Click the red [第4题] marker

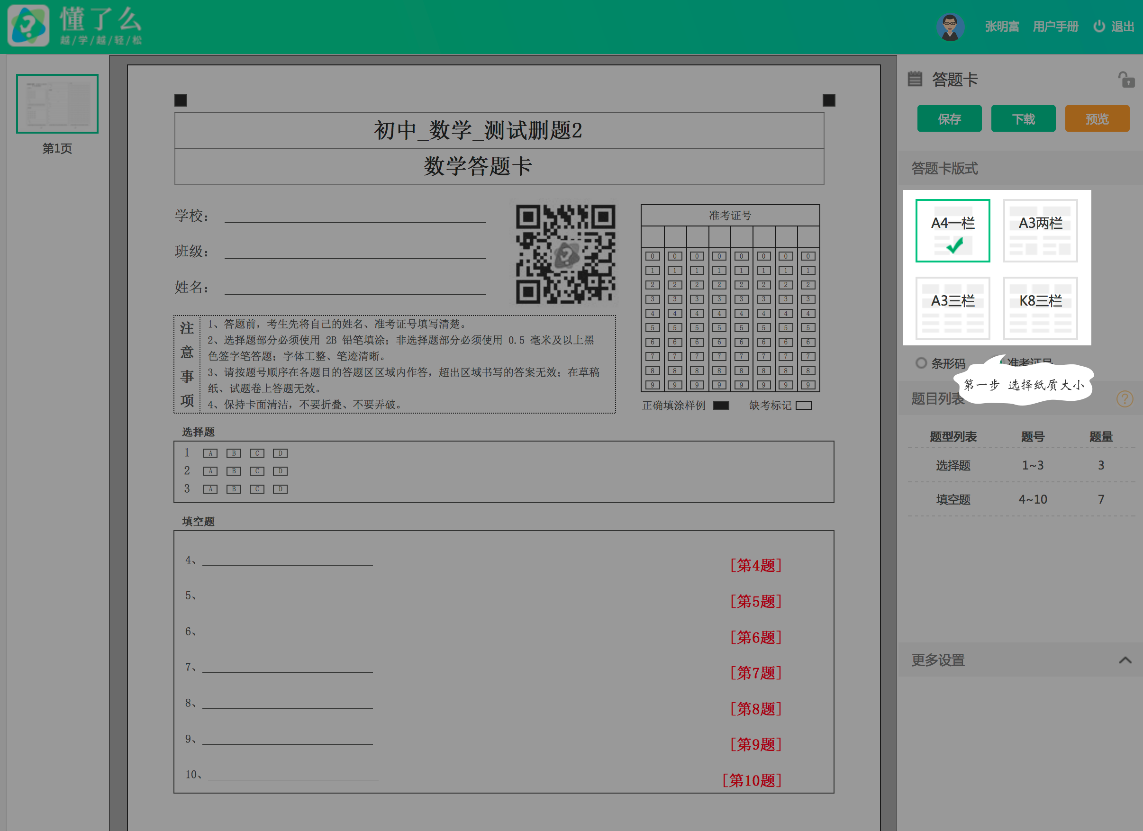click(x=755, y=565)
